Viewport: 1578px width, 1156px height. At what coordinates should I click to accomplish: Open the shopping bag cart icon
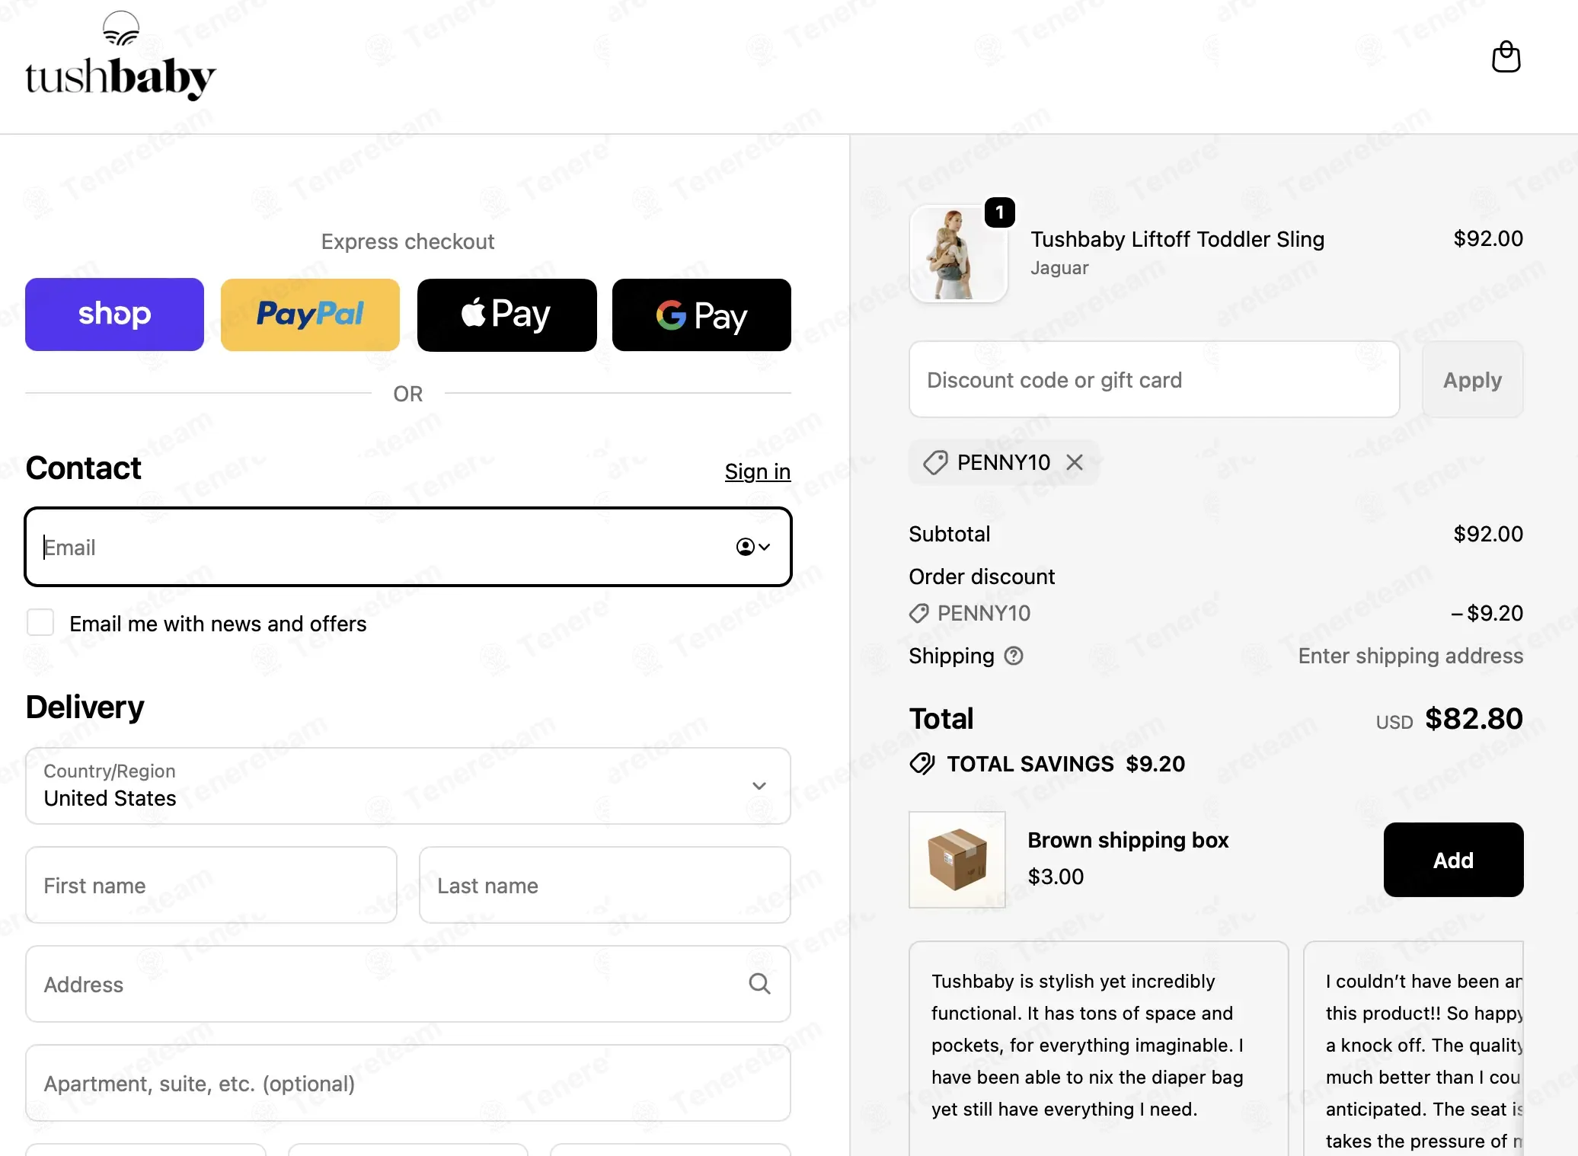point(1506,57)
